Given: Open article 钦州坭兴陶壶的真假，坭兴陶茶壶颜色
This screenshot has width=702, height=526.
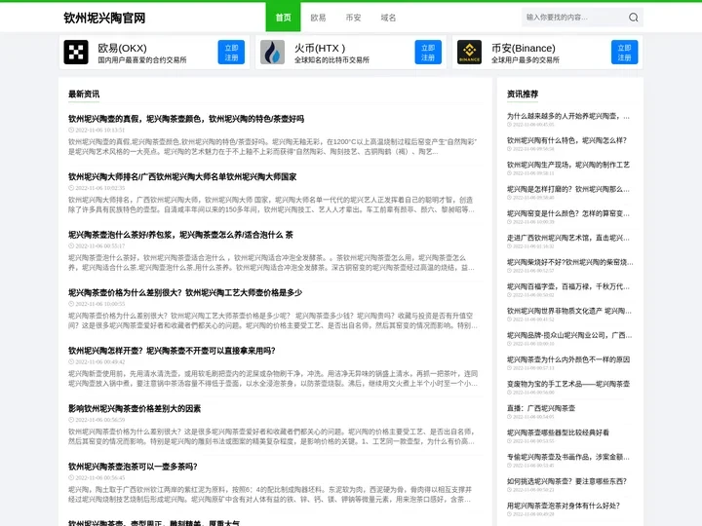Looking at the screenshot, I should 186,119.
